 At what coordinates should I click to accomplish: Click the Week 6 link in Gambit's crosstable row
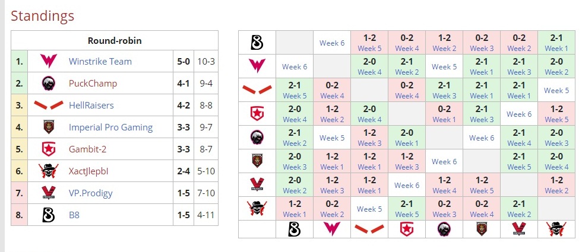click(x=519, y=114)
